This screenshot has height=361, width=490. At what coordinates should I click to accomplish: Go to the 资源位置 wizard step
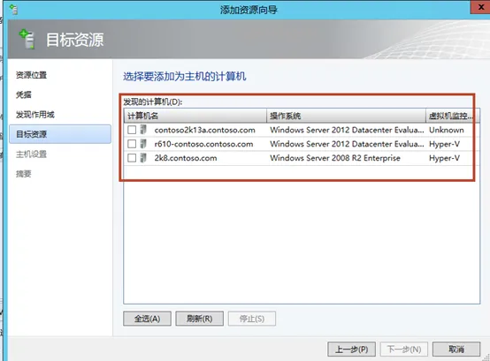coord(31,75)
